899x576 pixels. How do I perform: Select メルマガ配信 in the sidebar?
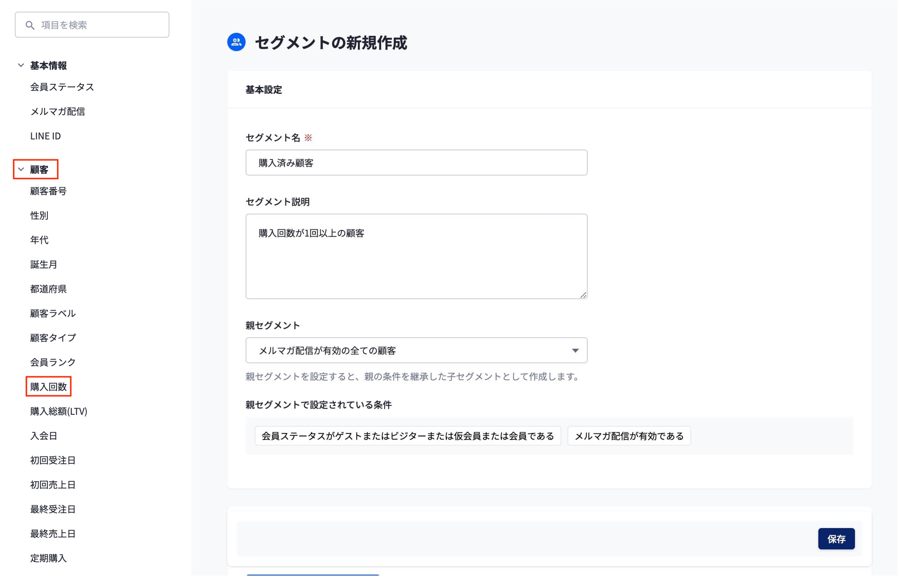click(58, 111)
